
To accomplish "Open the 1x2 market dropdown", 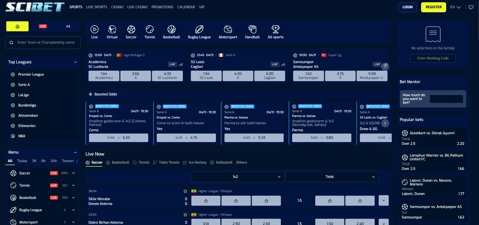I will pyautogui.click(x=238, y=177).
